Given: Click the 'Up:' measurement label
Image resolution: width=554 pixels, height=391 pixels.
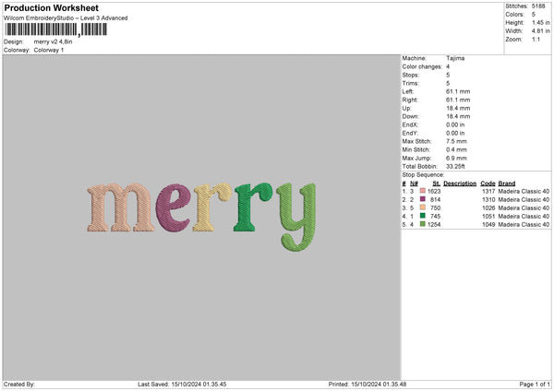Looking at the screenshot, I should click(x=406, y=108).
